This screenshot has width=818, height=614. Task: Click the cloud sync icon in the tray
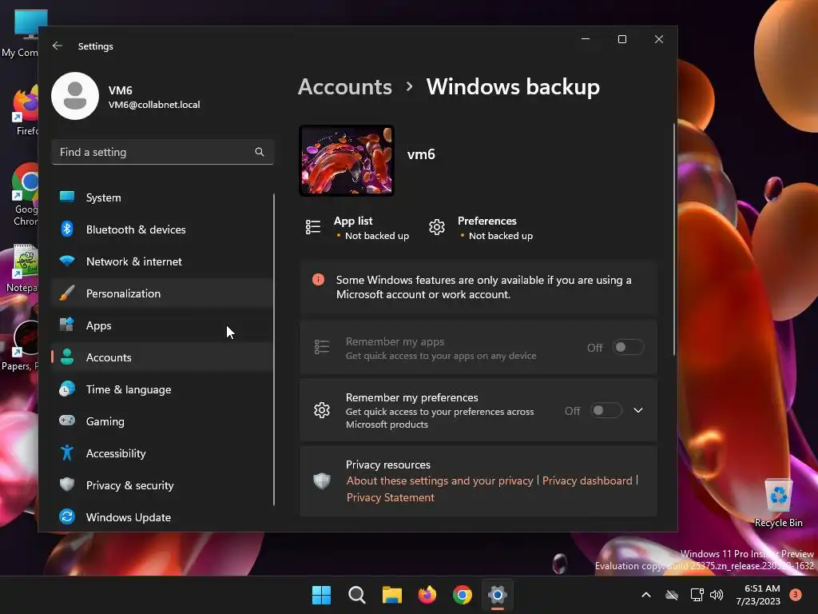(672, 595)
